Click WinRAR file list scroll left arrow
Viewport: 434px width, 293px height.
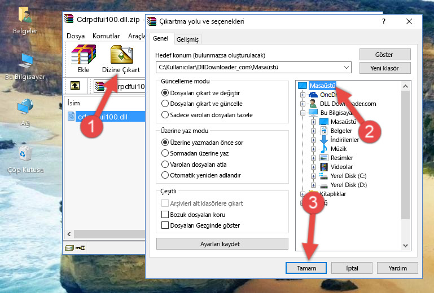[x=69, y=234]
